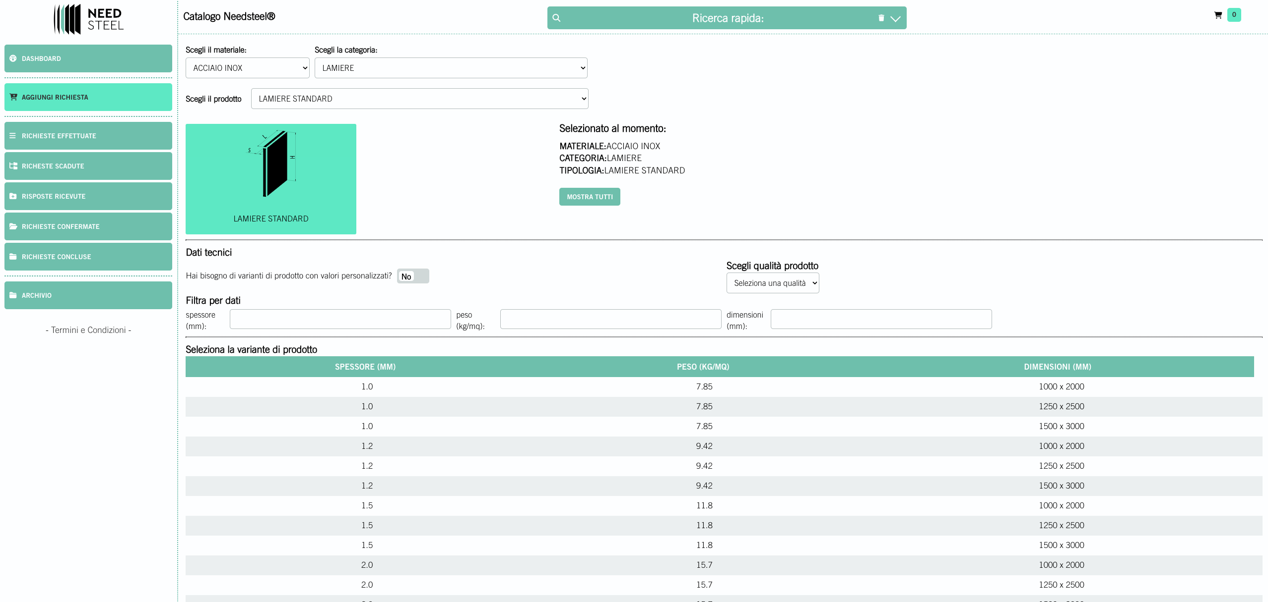Select row 1.0 with 1000 x 2000

(724, 386)
